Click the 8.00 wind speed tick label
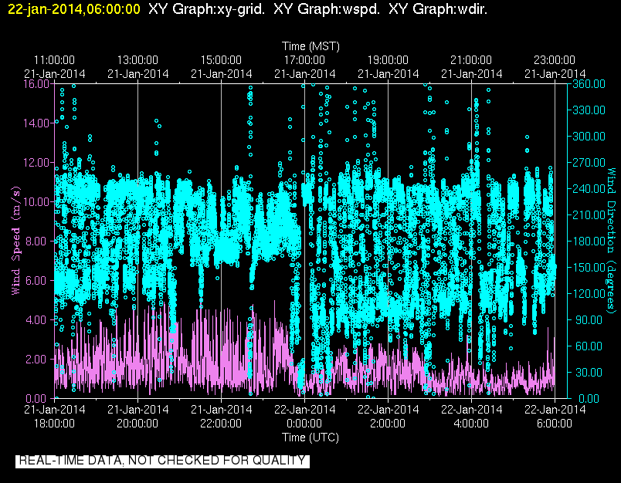This screenshot has height=483, width=621. tap(39, 241)
